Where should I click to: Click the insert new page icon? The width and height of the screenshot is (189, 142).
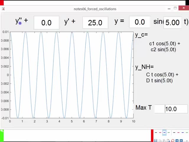(168, 141)
